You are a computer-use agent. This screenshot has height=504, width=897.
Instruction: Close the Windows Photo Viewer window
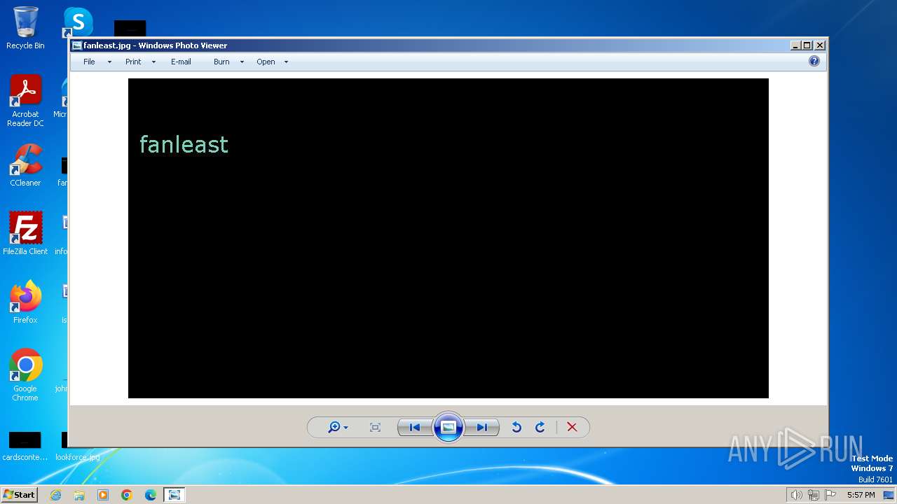(x=820, y=45)
